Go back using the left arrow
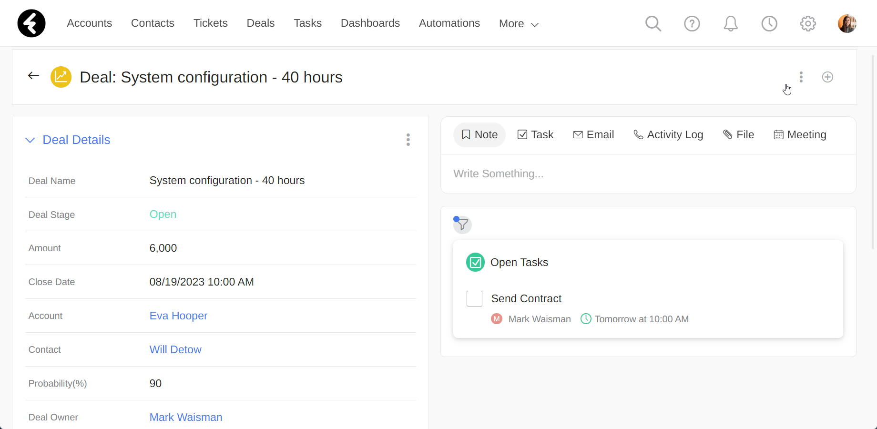 tap(33, 76)
